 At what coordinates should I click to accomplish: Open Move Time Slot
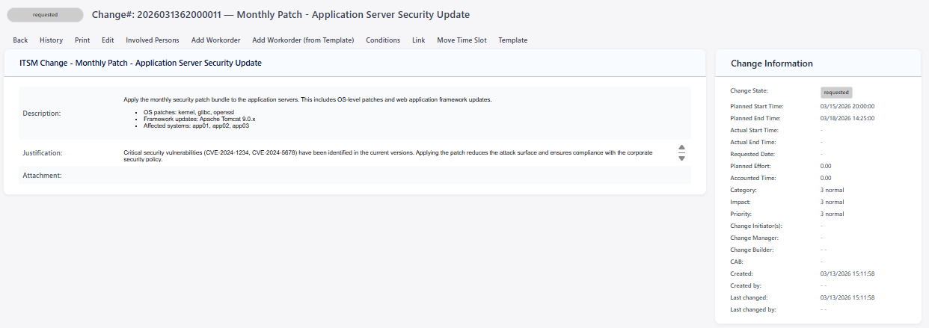click(462, 40)
